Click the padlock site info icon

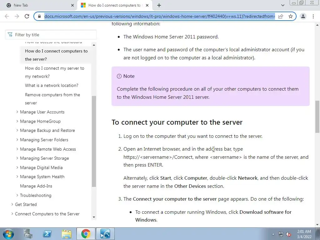(39, 16)
